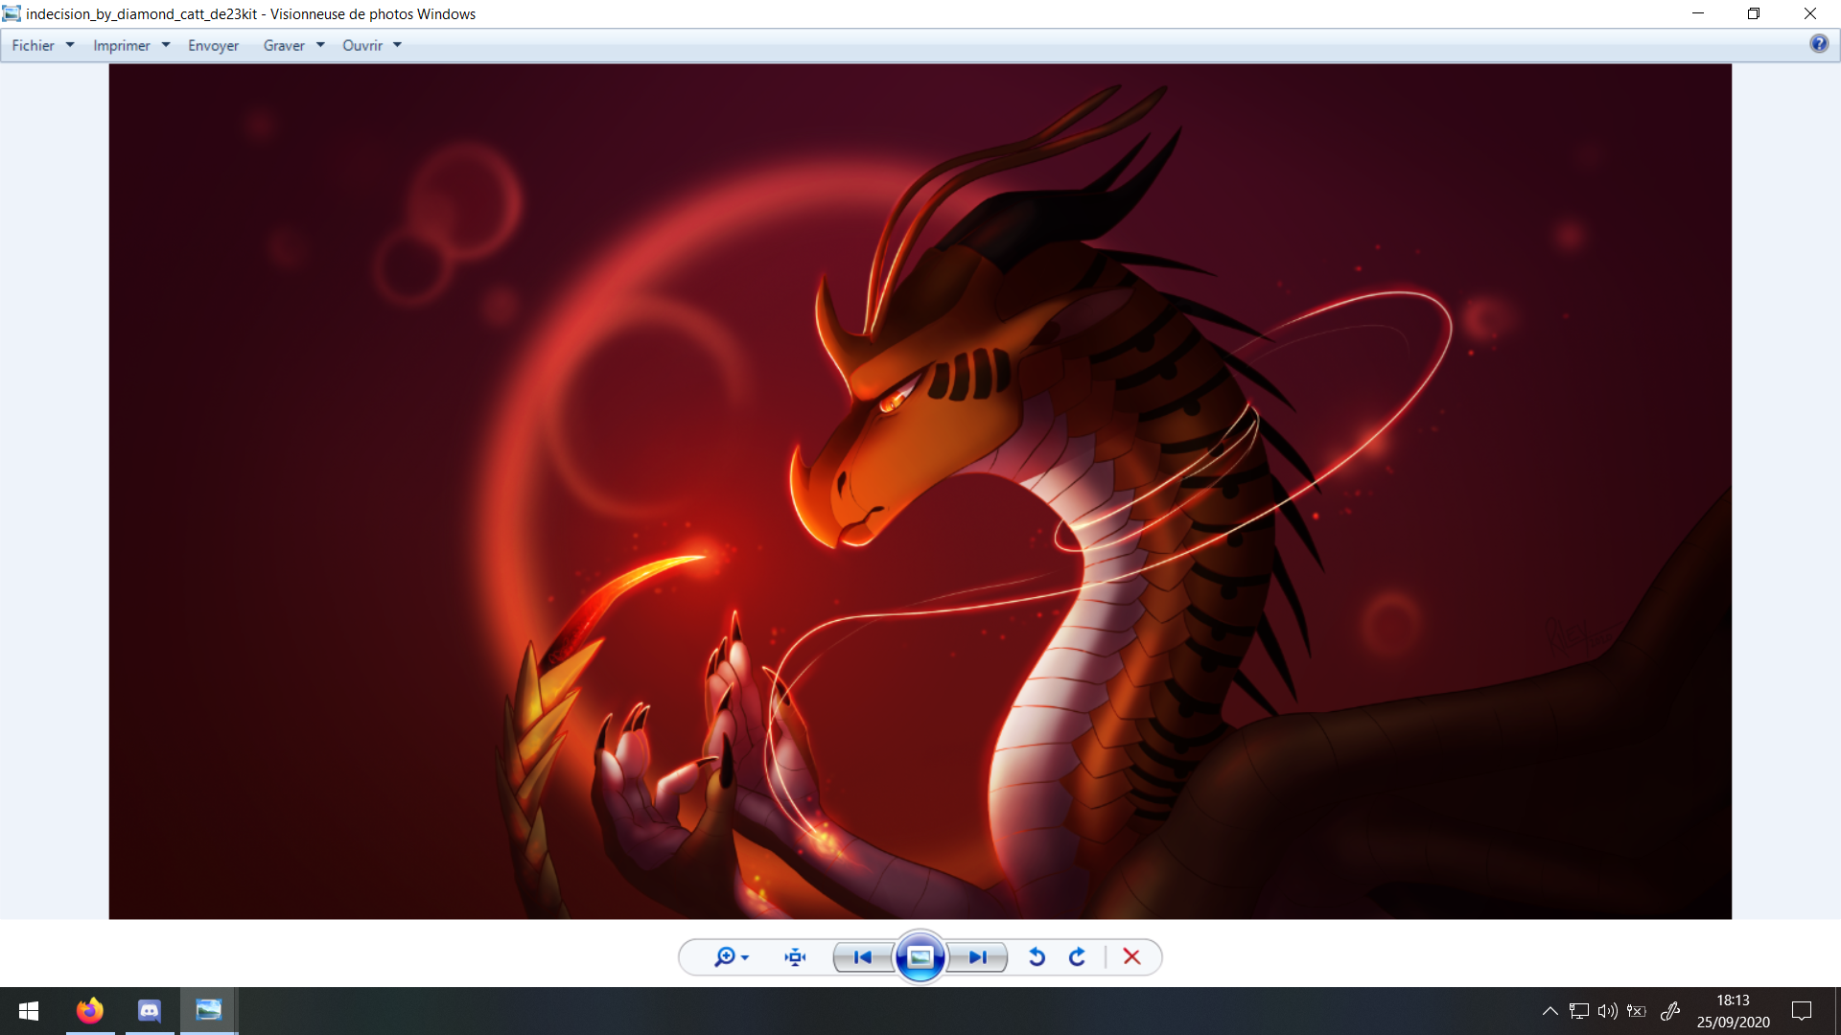Rotate the image clockwise

point(1078,956)
